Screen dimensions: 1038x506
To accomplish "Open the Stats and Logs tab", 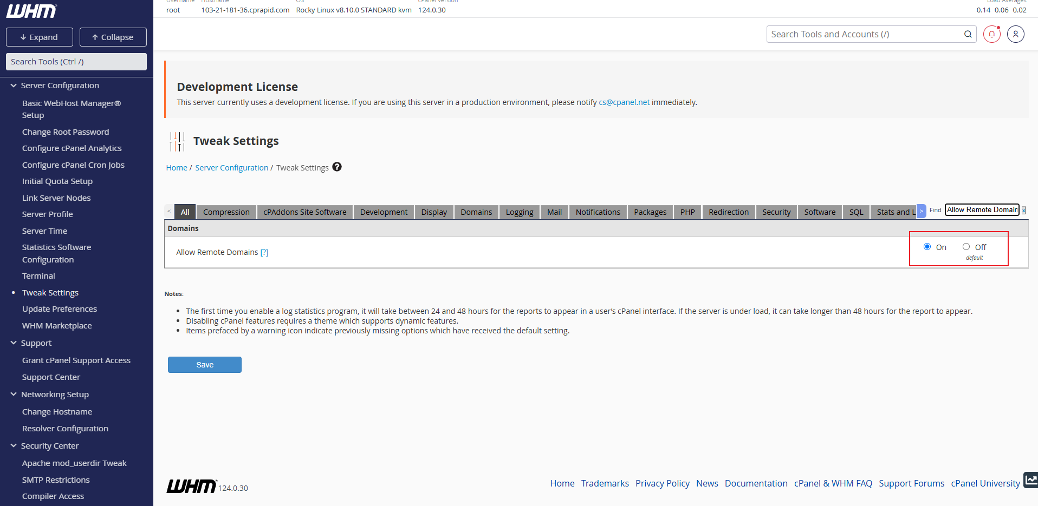I will tap(894, 212).
